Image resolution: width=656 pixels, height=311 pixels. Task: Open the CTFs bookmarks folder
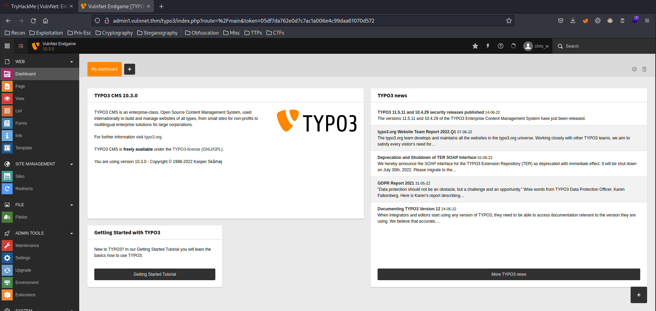tap(275, 33)
